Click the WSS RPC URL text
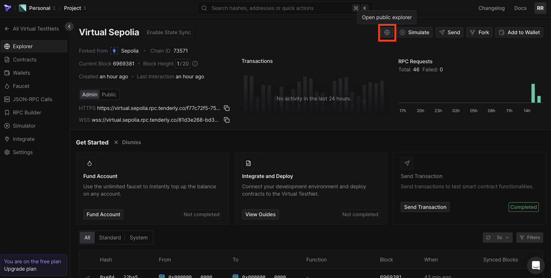Image resolution: width=551 pixels, height=278 pixels. [x=156, y=120]
